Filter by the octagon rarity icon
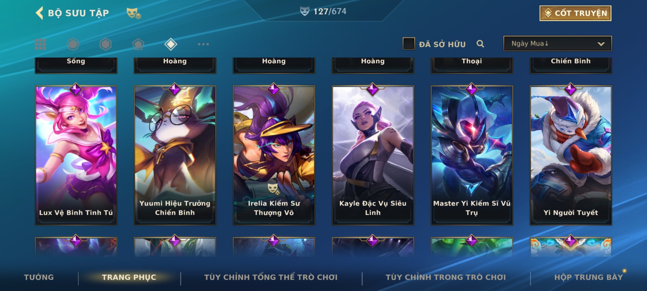 point(73,44)
